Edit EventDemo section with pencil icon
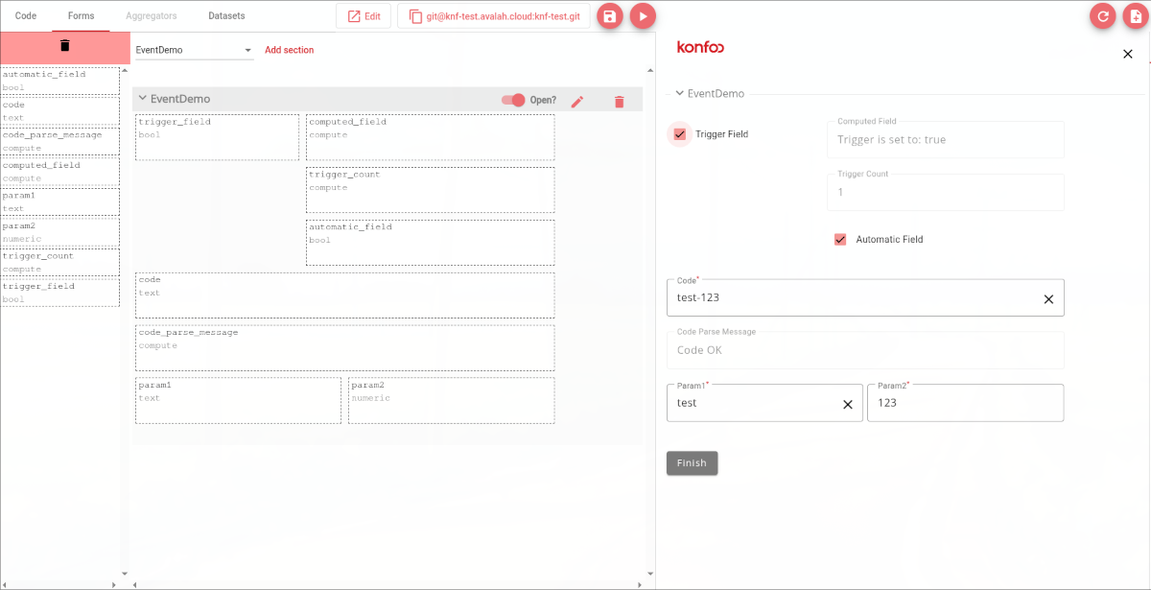This screenshot has width=1151, height=590. pyautogui.click(x=577, y=101)
